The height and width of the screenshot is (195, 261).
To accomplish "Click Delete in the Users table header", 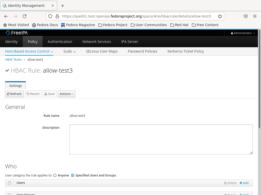I will click(x=230, y=183).
